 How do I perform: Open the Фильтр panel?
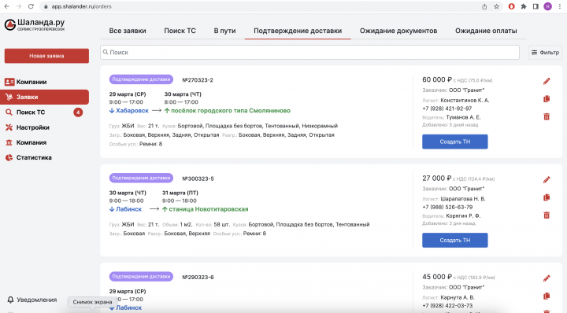pos(545,53)
